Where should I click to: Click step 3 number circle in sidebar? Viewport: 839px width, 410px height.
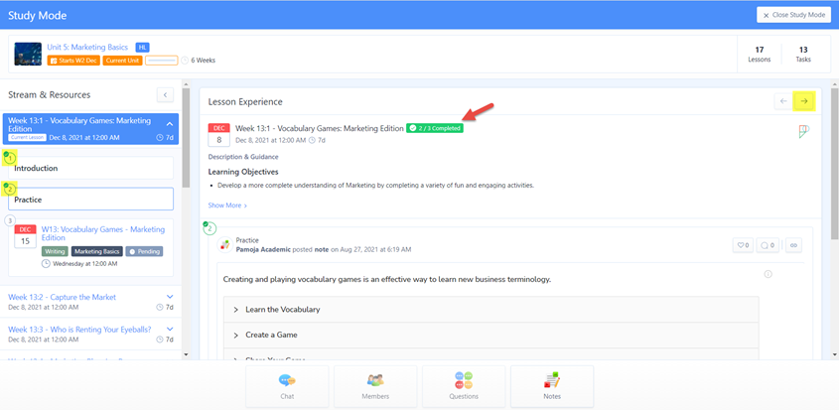[x=10, y=220]
